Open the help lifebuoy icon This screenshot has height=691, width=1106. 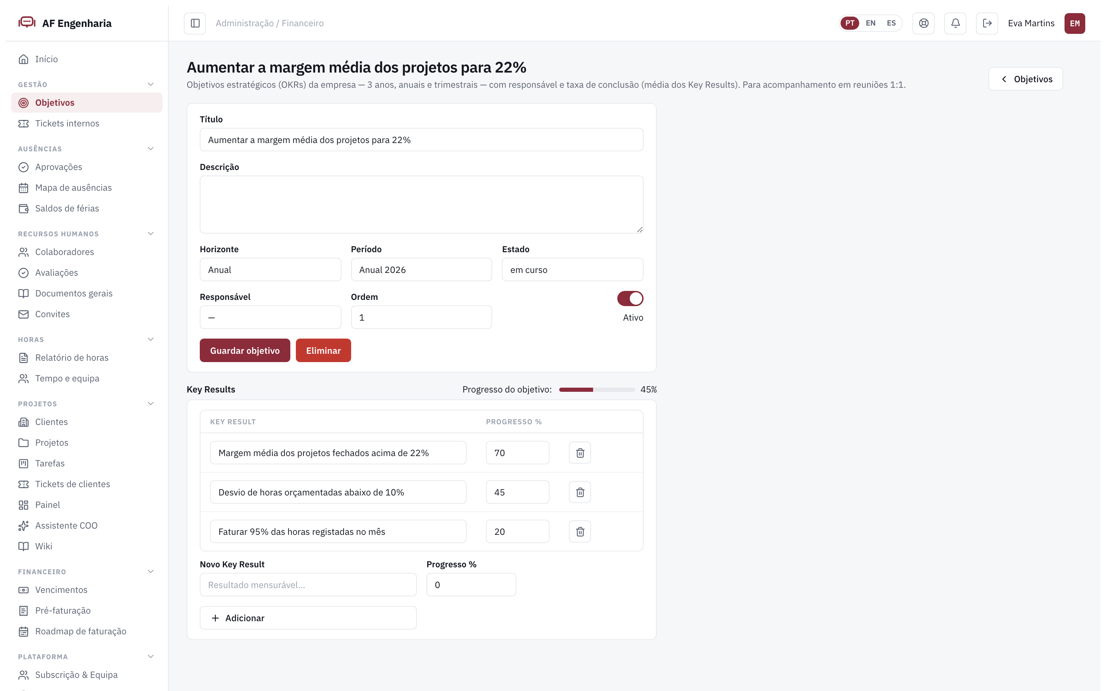coord(923,23)
